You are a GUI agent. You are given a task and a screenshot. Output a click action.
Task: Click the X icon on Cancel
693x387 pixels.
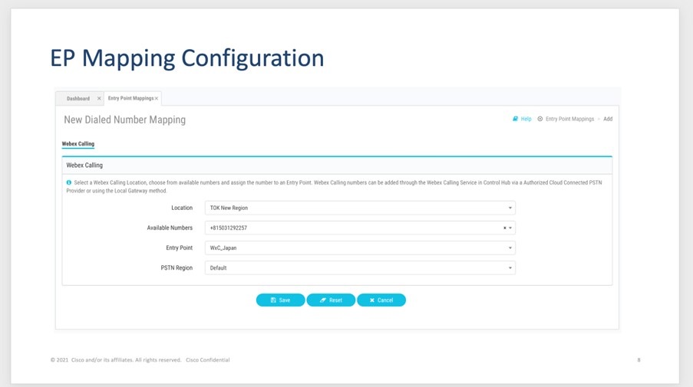pyautogui.click(x=372, y=300)
